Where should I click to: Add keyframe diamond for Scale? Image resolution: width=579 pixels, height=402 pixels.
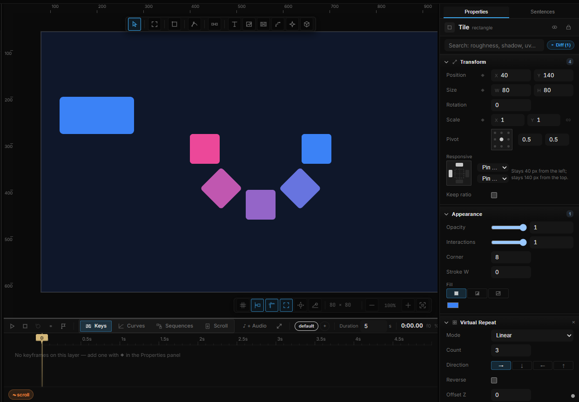[483, 120]
